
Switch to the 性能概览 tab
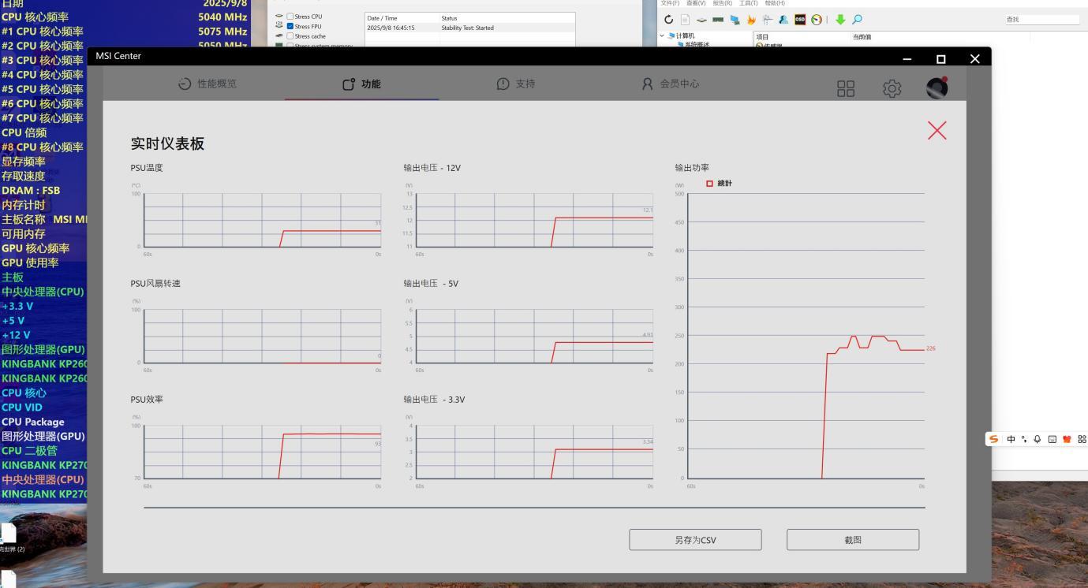[208, 84]
